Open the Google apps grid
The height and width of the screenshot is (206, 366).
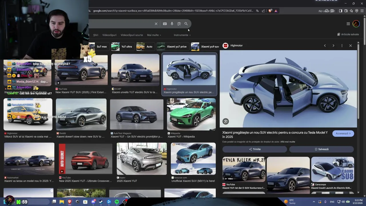[348, 24]
